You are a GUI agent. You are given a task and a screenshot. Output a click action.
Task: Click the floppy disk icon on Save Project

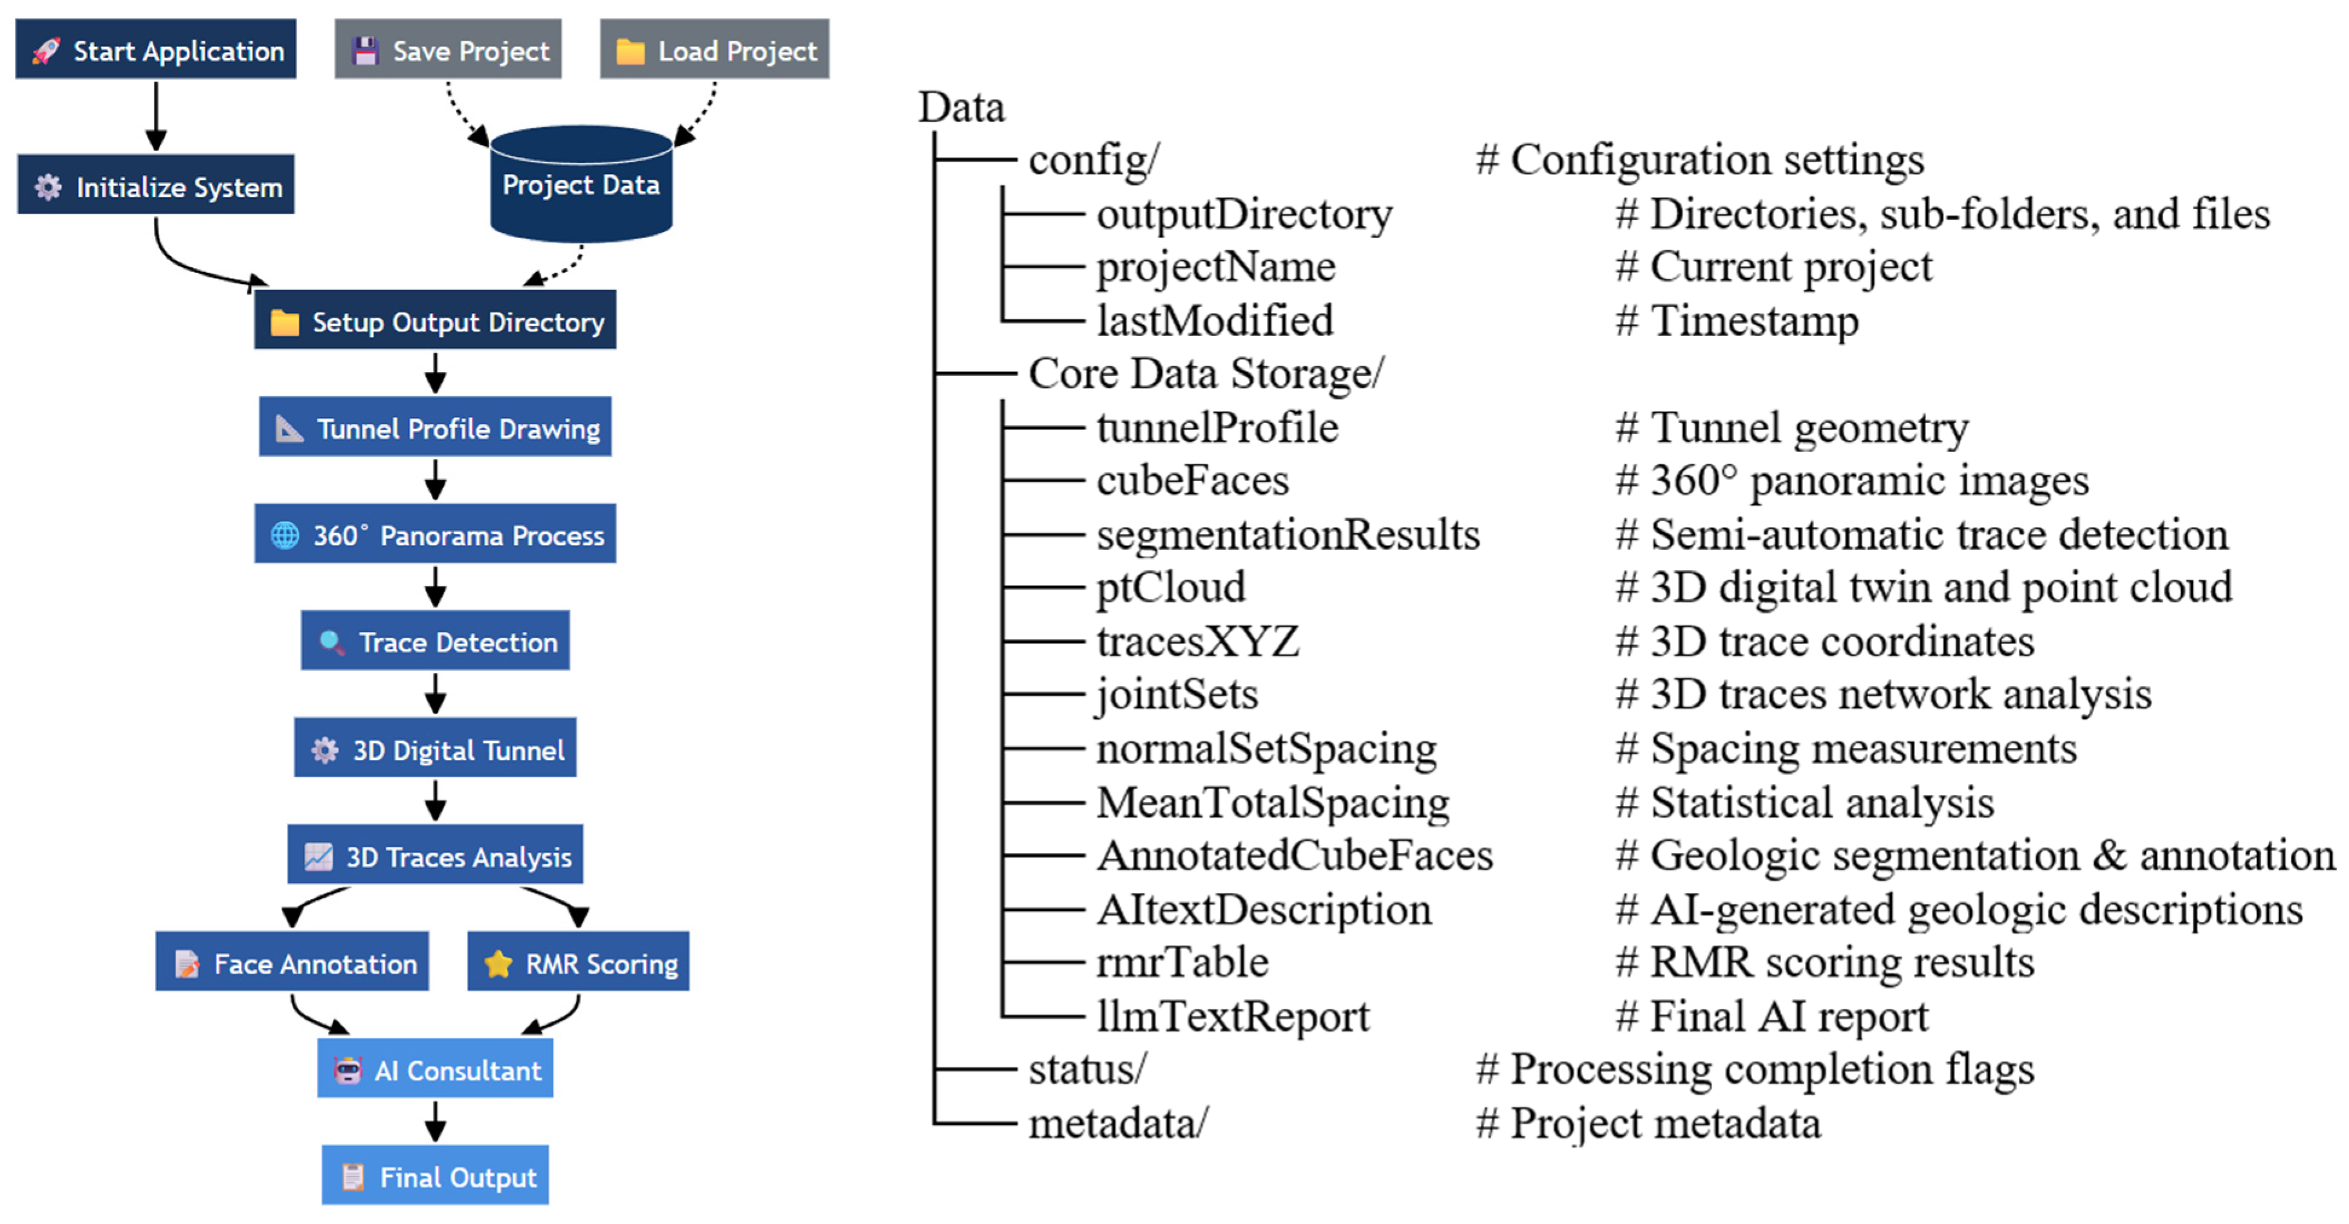[x=365, y=51]
